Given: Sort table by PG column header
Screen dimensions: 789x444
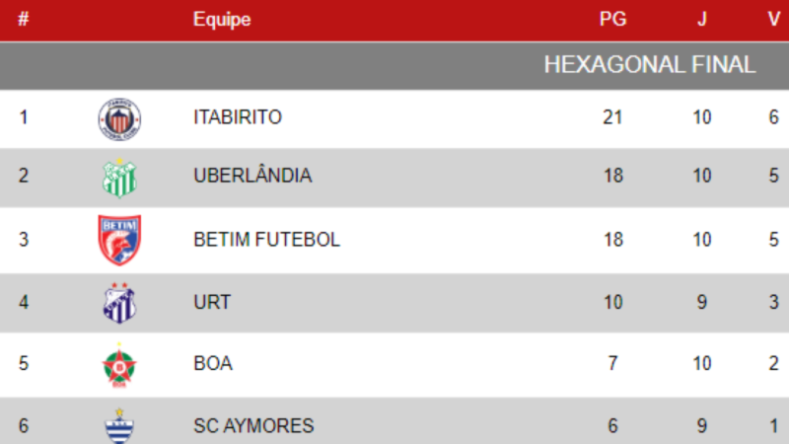Looking at the screenshot, I should coord(612,19).
